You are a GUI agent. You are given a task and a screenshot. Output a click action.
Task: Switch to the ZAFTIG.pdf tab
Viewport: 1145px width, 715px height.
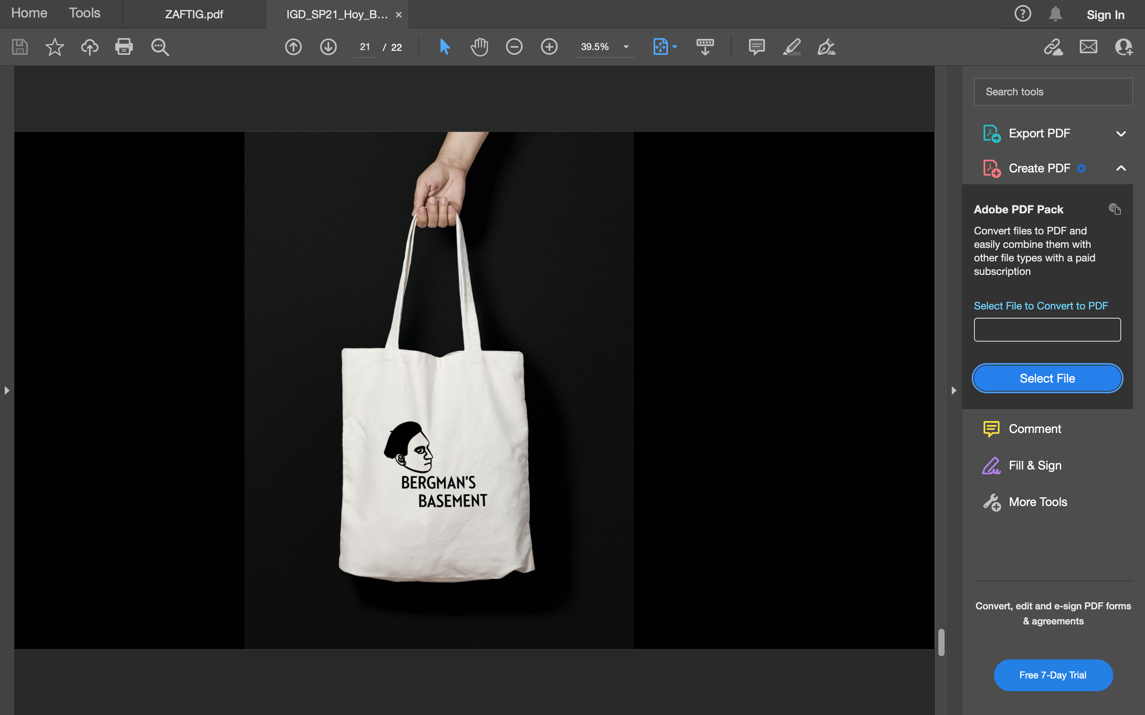194,14
